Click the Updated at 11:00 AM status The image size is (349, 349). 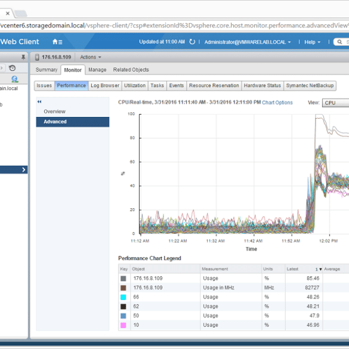(x=162, y=42)
